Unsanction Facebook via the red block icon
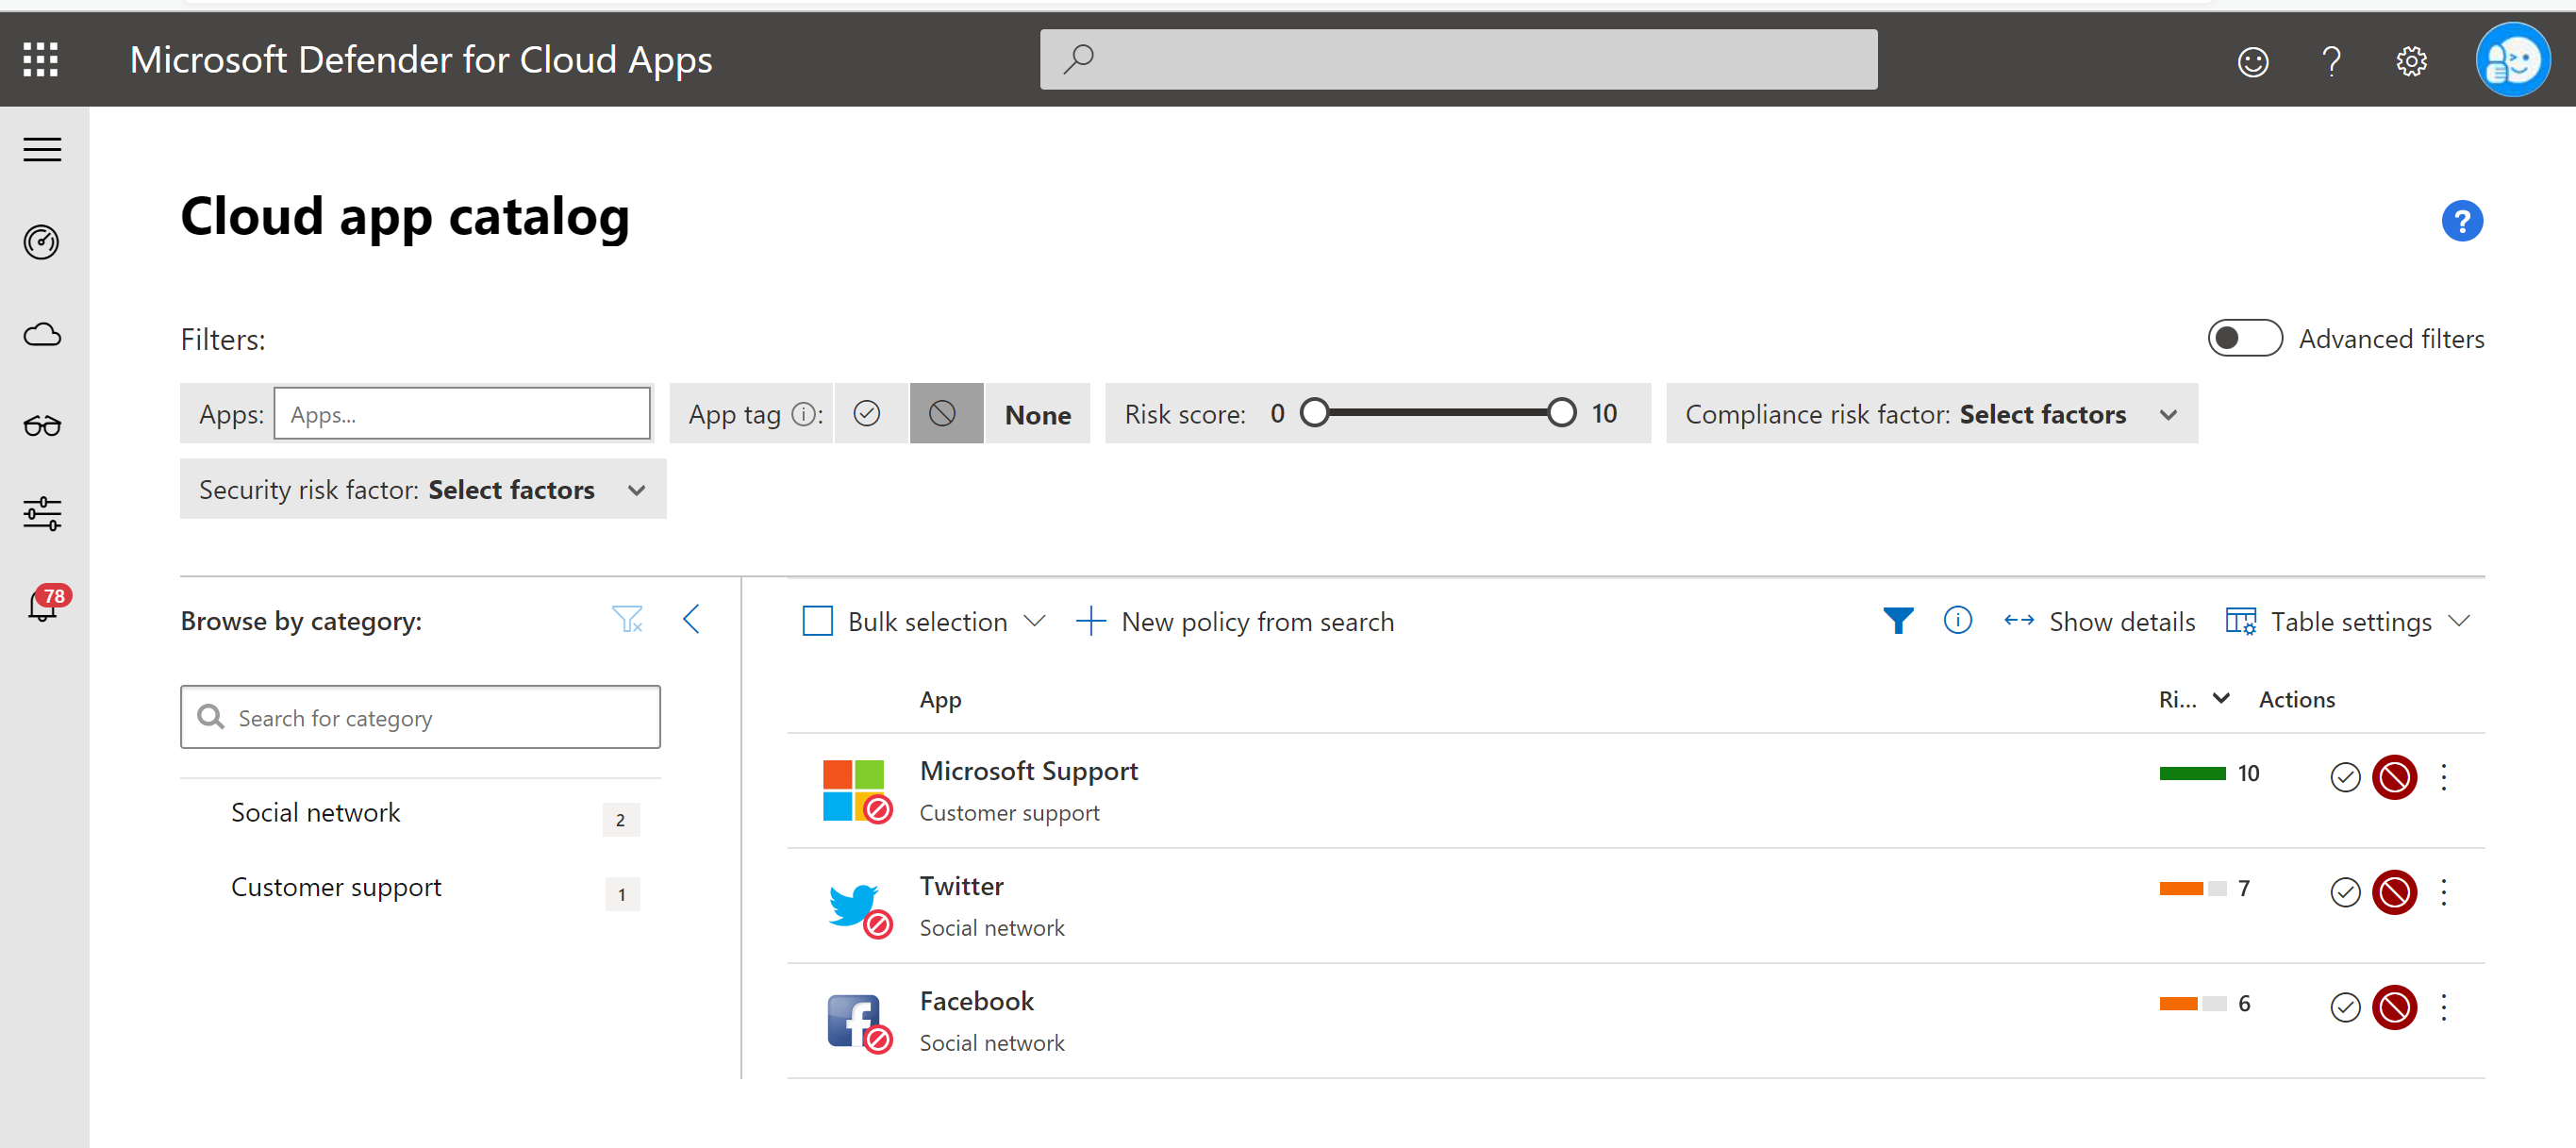The image size is (2576, 1148). 2394,1007
